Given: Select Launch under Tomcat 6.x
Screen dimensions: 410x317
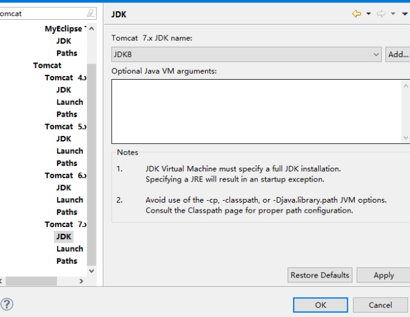Looking at the screenshot, I should tap(70, 200).
